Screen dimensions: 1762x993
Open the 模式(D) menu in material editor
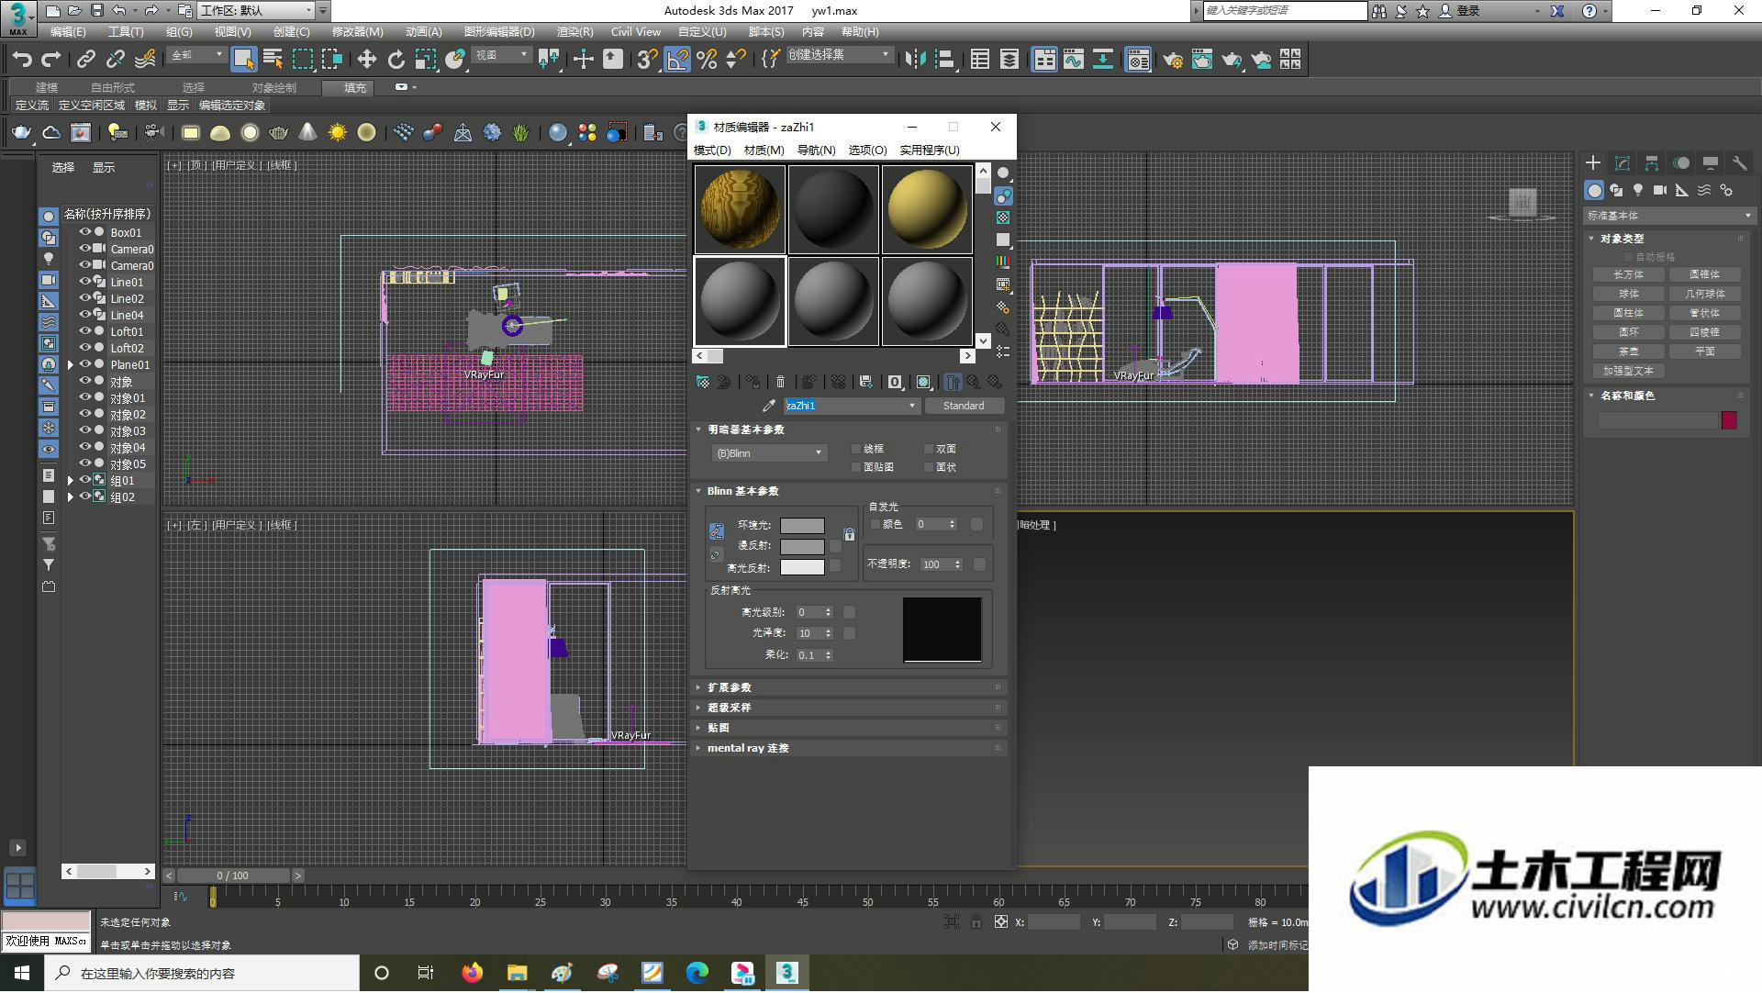(x=712, y=150)
